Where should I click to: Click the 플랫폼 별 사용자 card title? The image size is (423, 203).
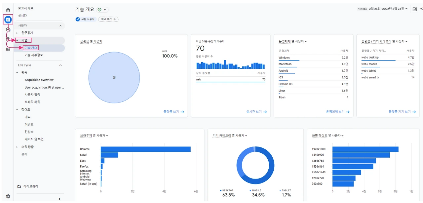(x=91, y=41)
